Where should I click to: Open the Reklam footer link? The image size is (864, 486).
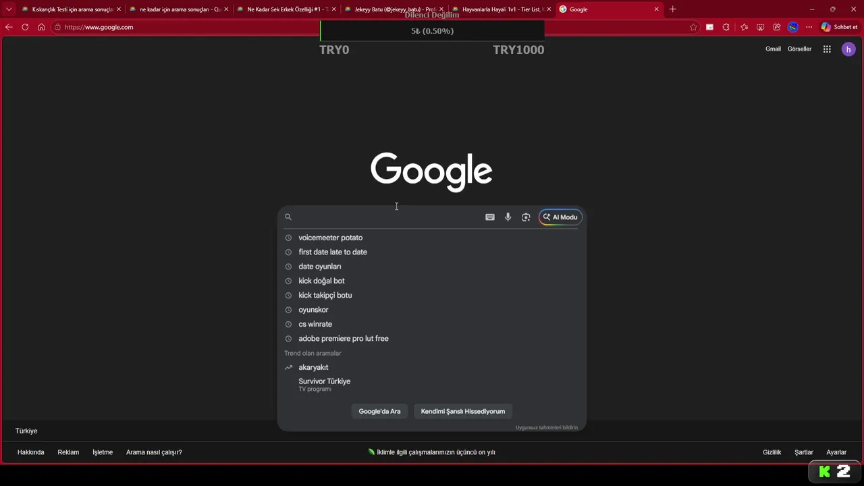point(68,452)
